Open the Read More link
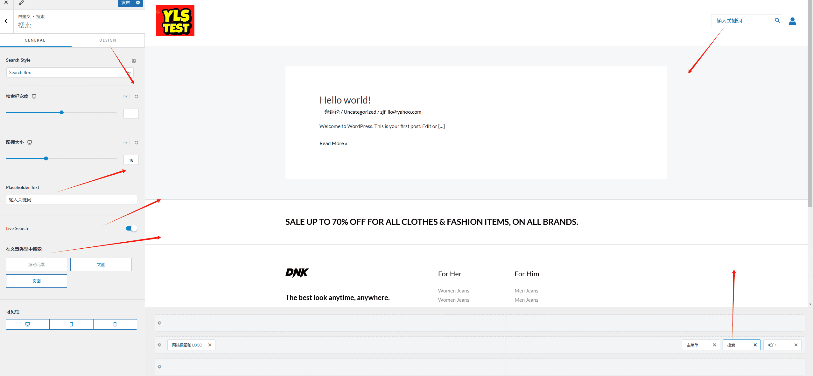 tap(333, 144)
